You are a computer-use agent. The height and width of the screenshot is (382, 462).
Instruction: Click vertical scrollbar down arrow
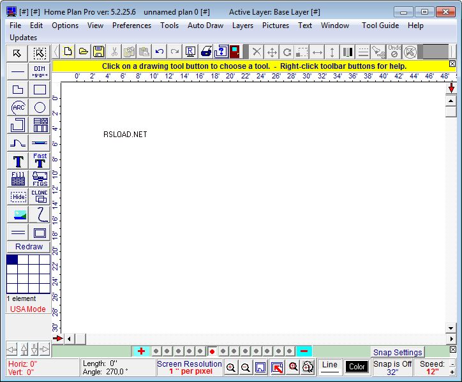pyautogui.click(x=451, y=328)
